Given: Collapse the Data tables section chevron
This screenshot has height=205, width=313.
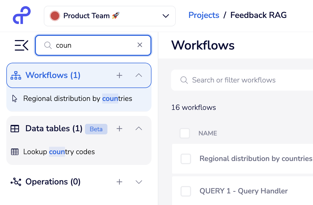Looking at the screenshot, I should pos(139,129).
